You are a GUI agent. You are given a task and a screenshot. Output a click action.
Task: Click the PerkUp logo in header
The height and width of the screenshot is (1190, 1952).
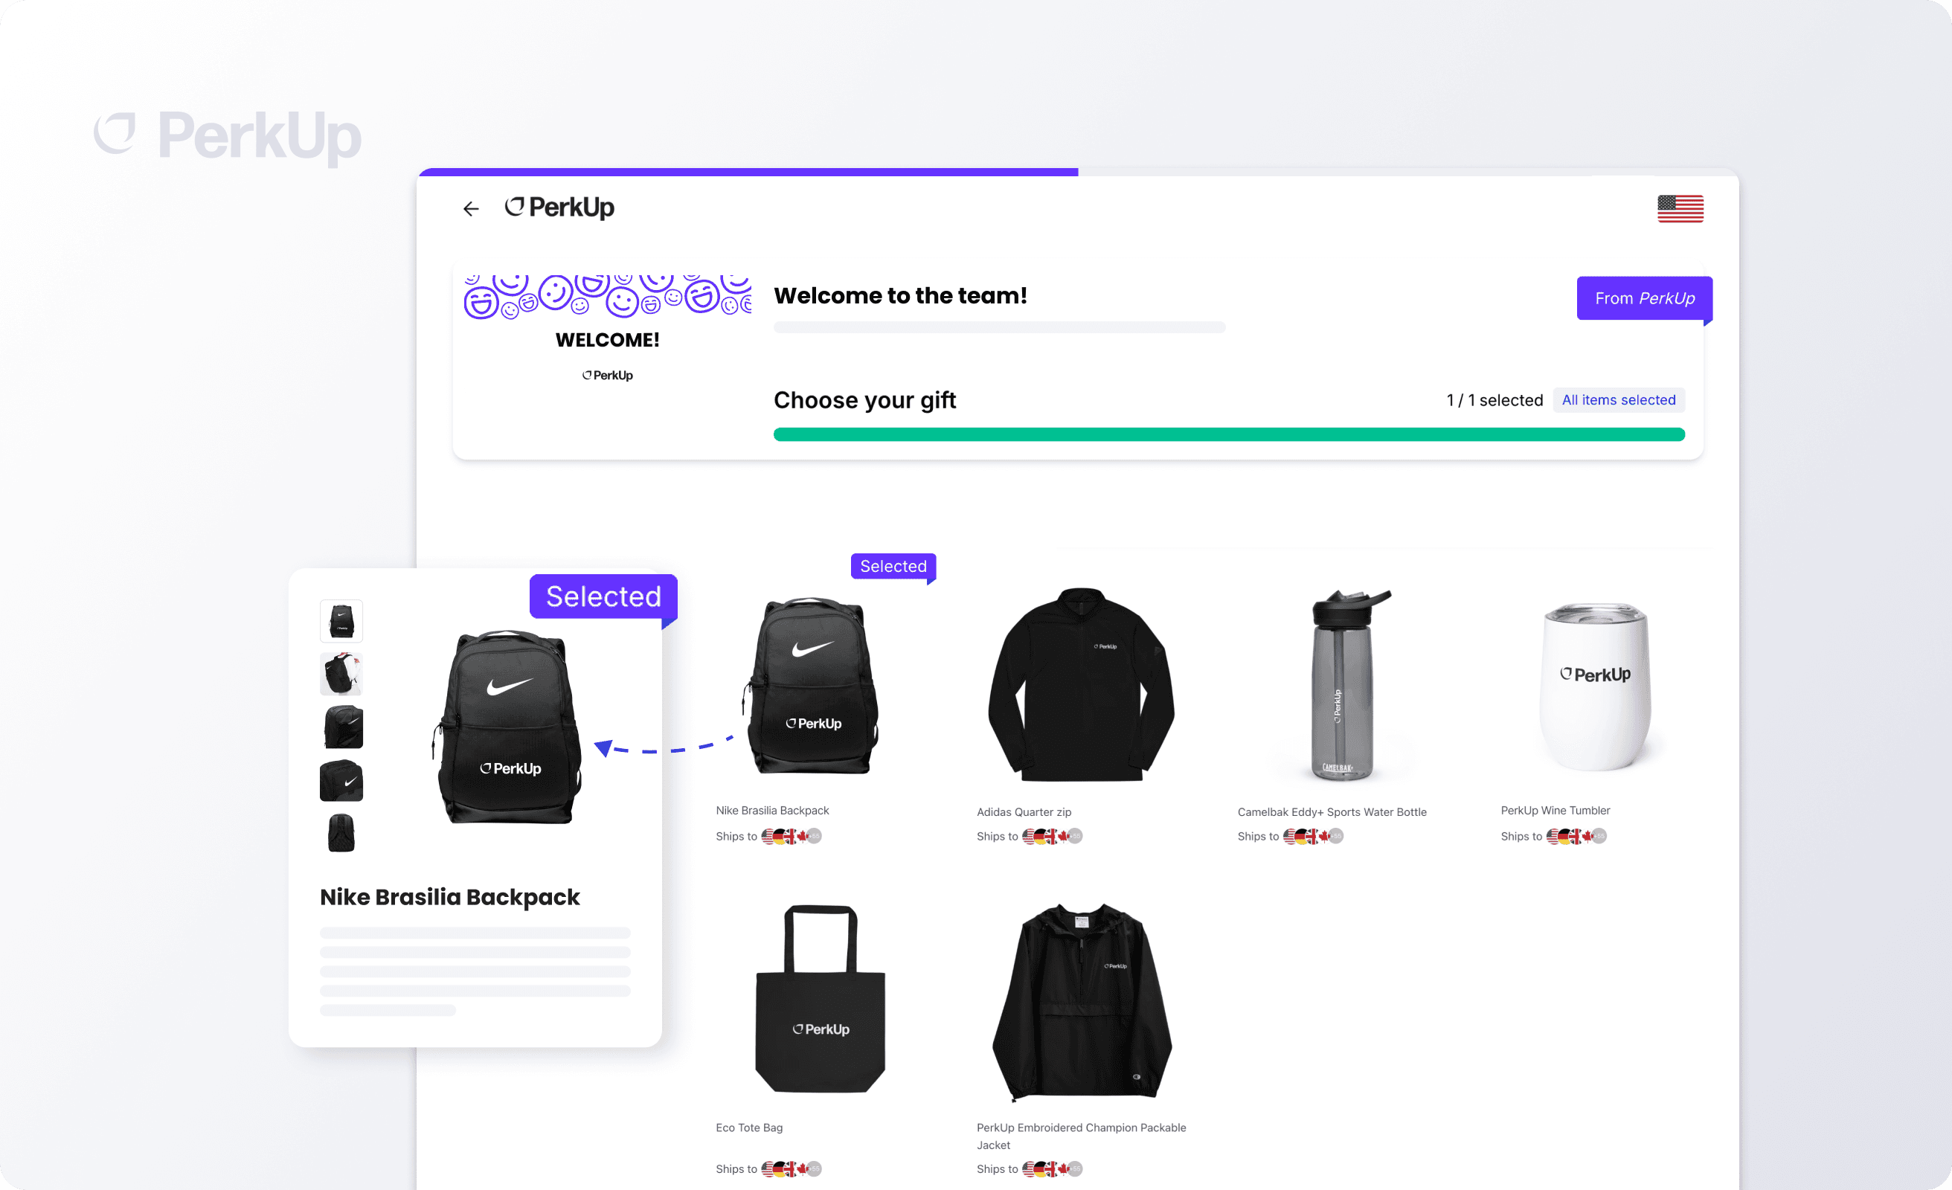click(559, 208)
